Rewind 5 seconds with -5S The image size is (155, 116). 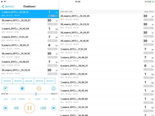pos(16,108)
